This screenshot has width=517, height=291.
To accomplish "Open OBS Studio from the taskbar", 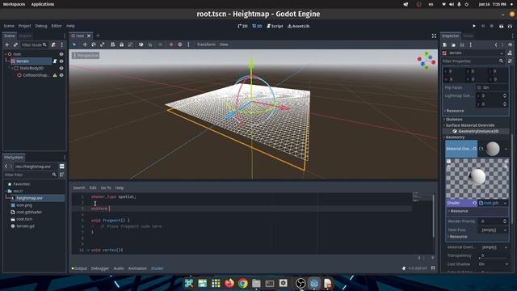I will tap(301, 283).
